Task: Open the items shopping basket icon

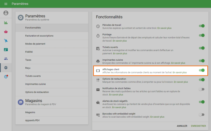Action: pos(6,32)
